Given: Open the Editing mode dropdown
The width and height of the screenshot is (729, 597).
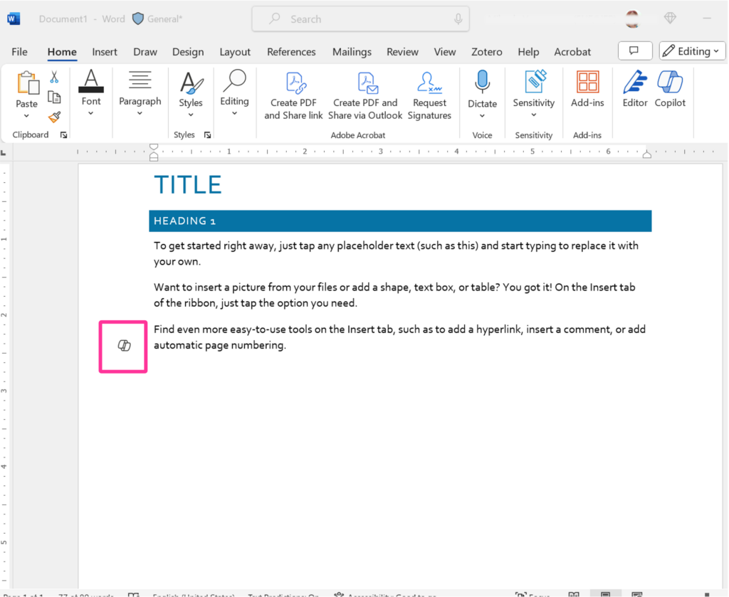Looking at the screenshot, I should [691, 51].
